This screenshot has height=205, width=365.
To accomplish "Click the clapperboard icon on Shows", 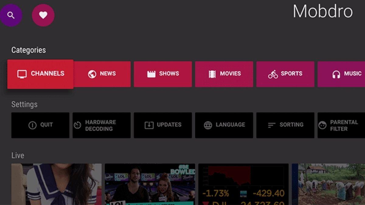I will click(151, 74).
